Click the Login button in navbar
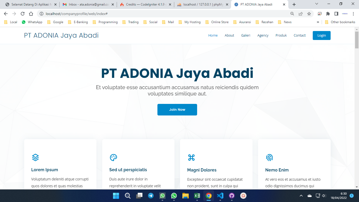 (x=322, y=36)
